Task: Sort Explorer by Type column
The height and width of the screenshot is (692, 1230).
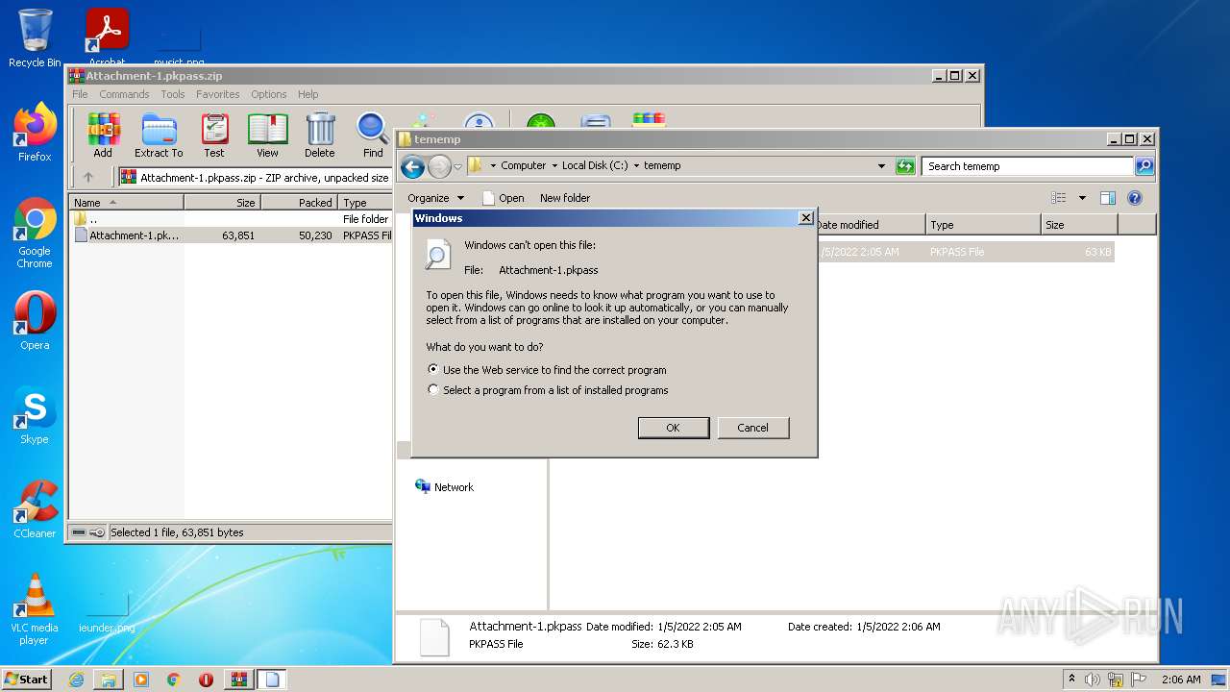Action: 984,225
